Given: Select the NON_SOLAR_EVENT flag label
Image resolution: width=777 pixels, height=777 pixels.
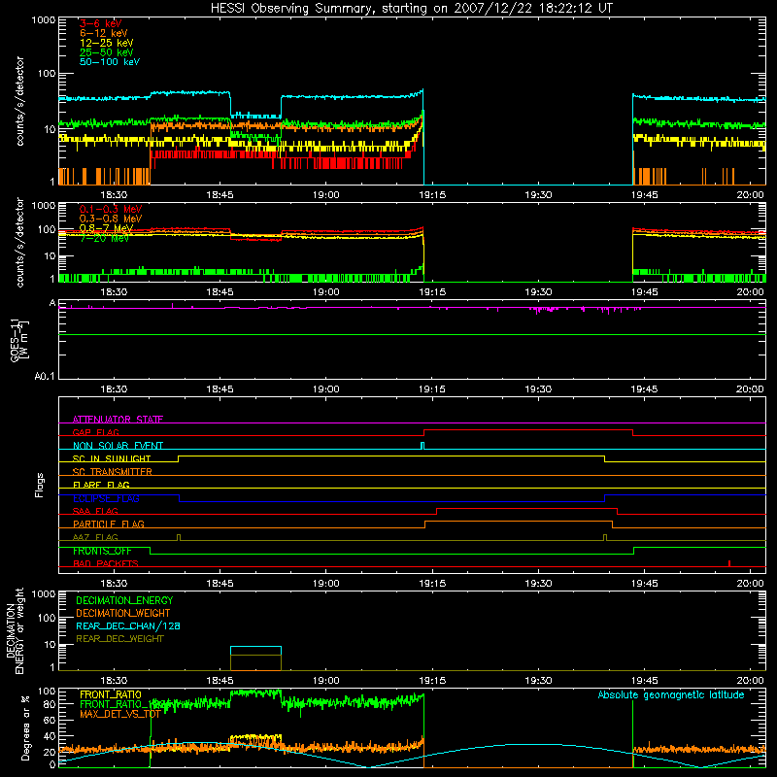Looking at the screenshot, I should click(x=118, y=446).
